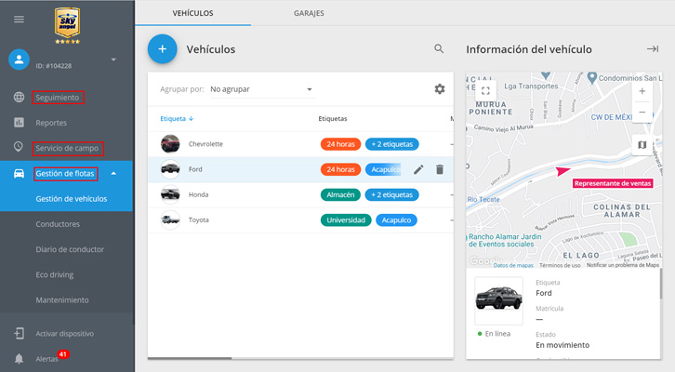The image size is (675, 372).
Task: Open the Alertas bell notifications
Action: tap(19, 358)
